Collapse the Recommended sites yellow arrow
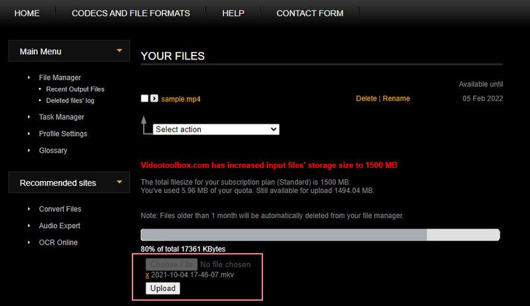Screen dimensions: 530x306 [x=119, y=182]
